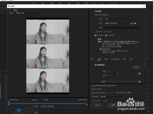This screenshot has width=153, height=114.
Task: Click the Metadata button
Action: [97, 105]
